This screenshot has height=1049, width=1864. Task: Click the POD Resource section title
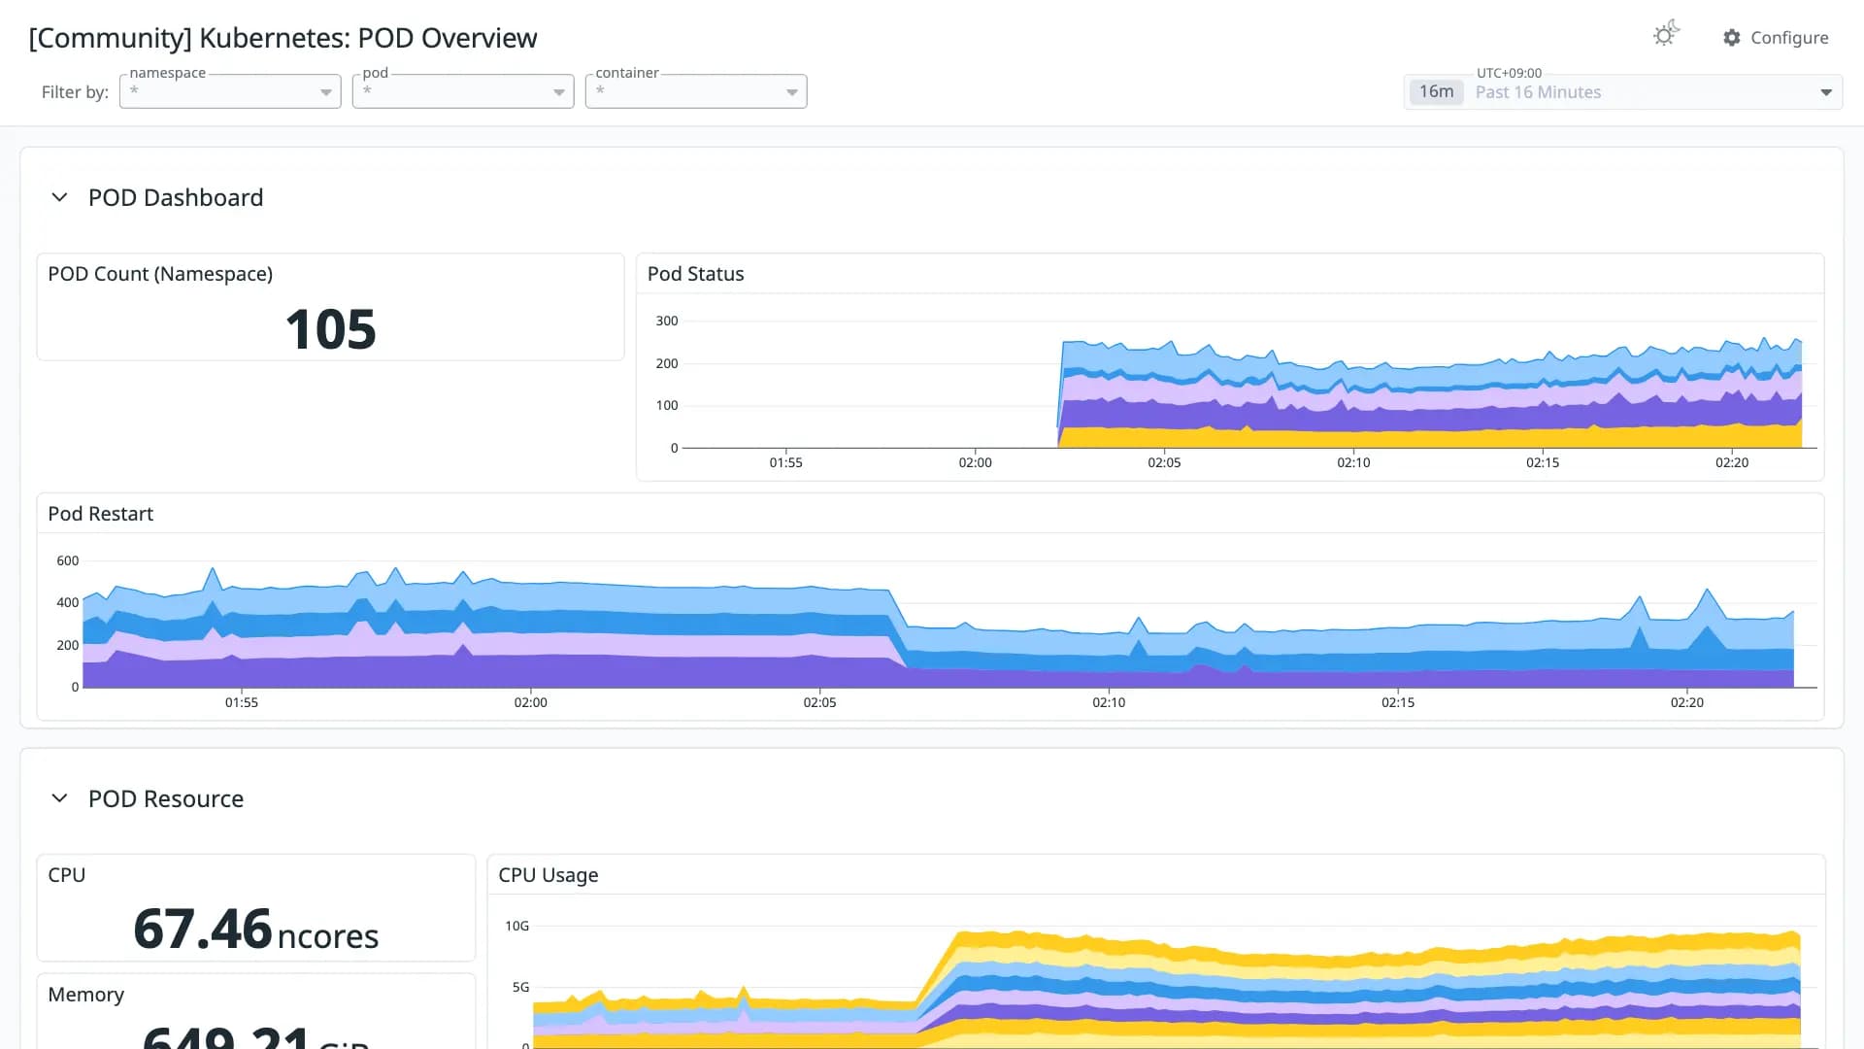click(x=166, y=799)
